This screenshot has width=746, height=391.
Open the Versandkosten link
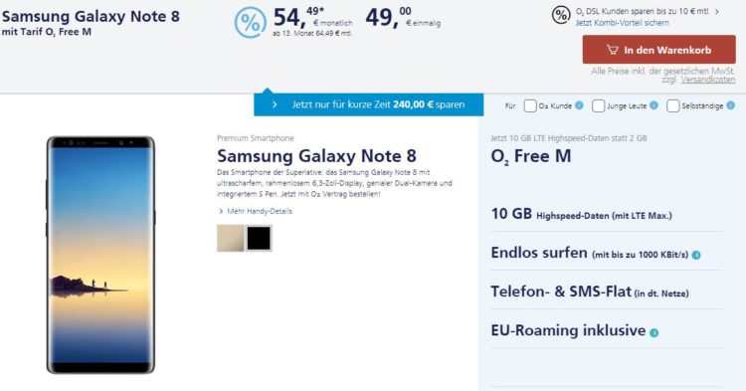click(x=708, y=80)
